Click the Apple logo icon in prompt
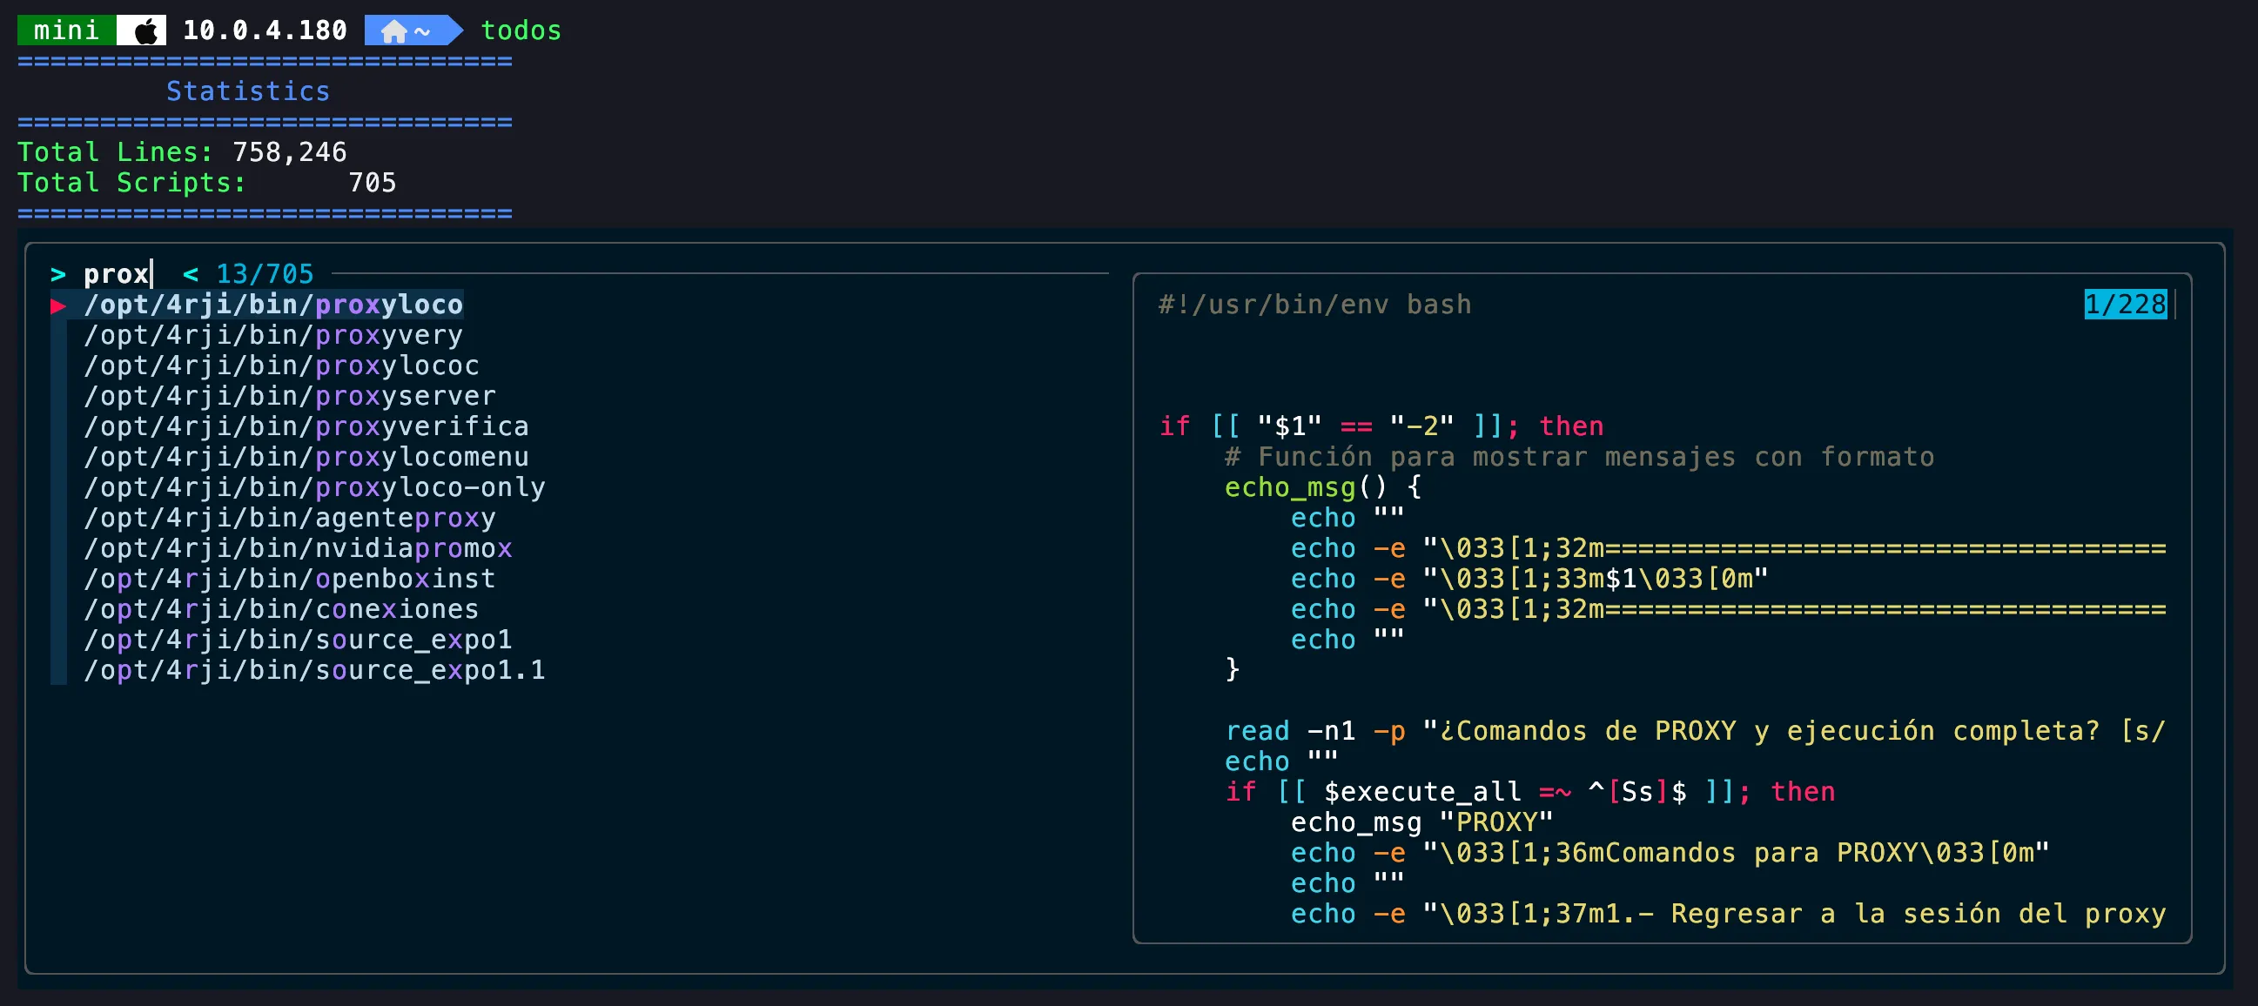This screenshot has height=1006, width=2258. (147, 30)
